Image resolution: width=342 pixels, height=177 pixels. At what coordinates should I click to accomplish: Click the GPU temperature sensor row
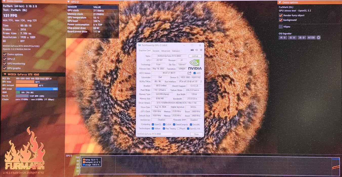[x=92, y=18]
